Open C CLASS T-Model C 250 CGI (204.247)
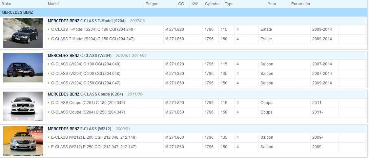Screen dimensions: 369x158 point(93,39)
